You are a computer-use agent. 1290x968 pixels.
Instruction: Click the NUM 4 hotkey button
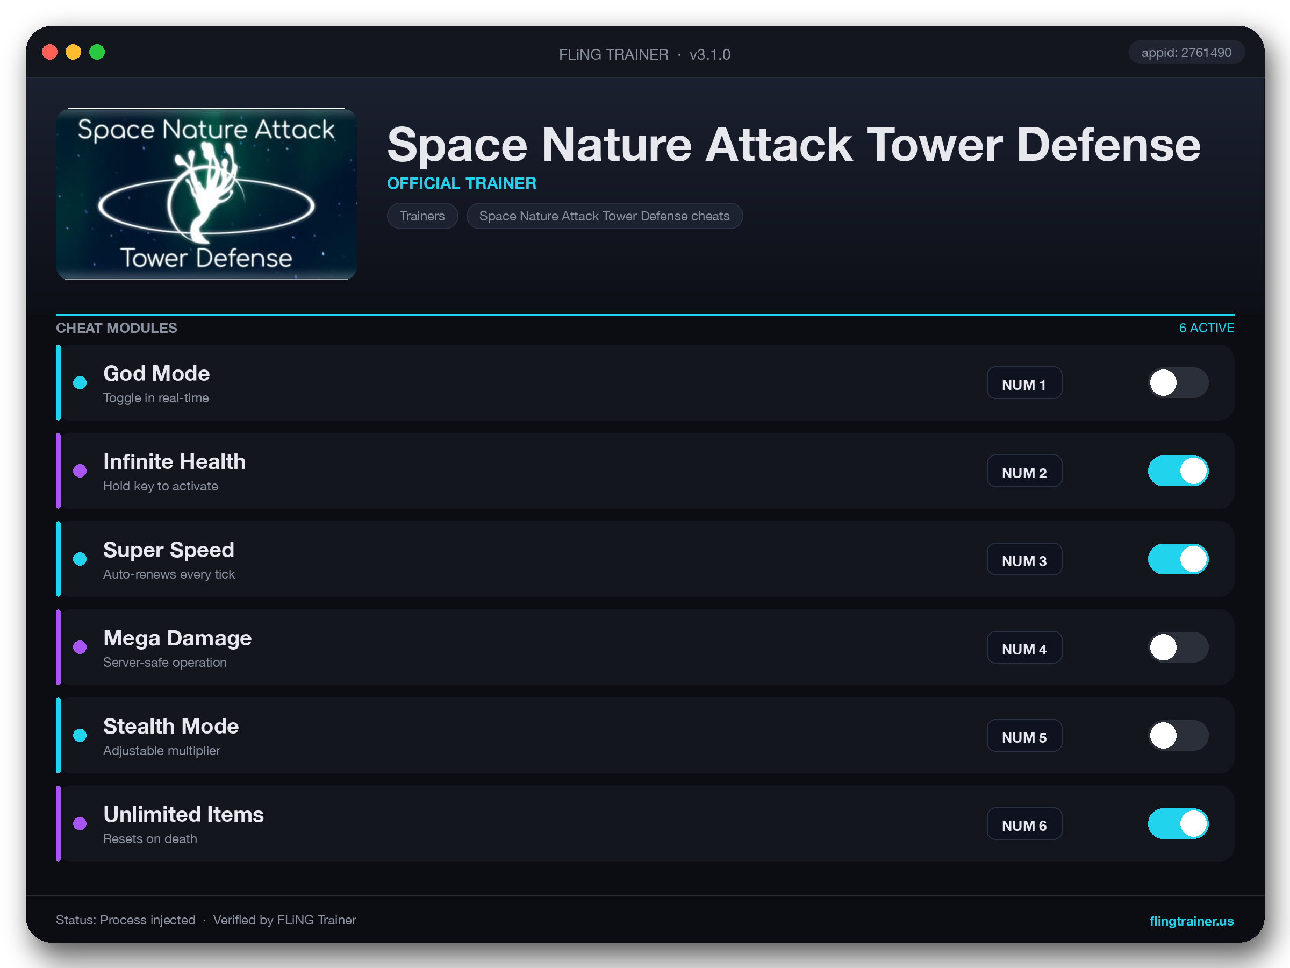1024,647
